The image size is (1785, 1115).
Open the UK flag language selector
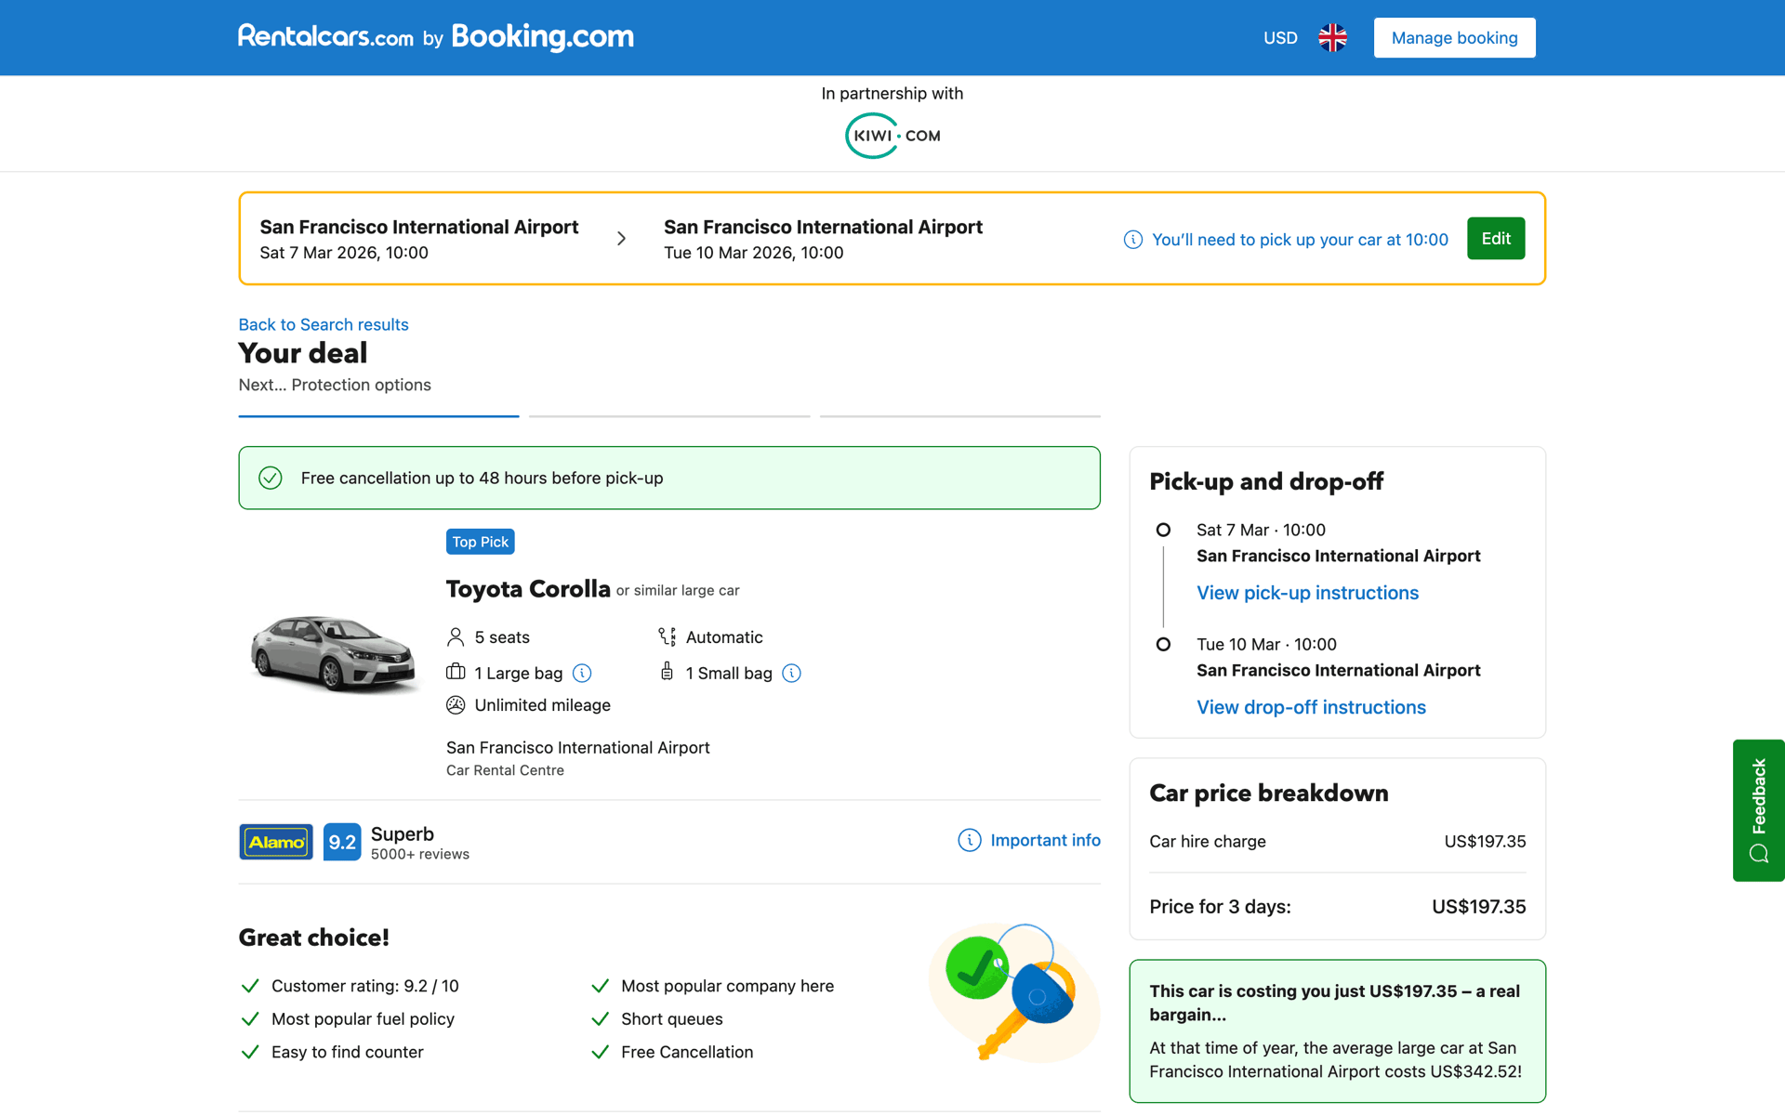tap(1332, 37)
